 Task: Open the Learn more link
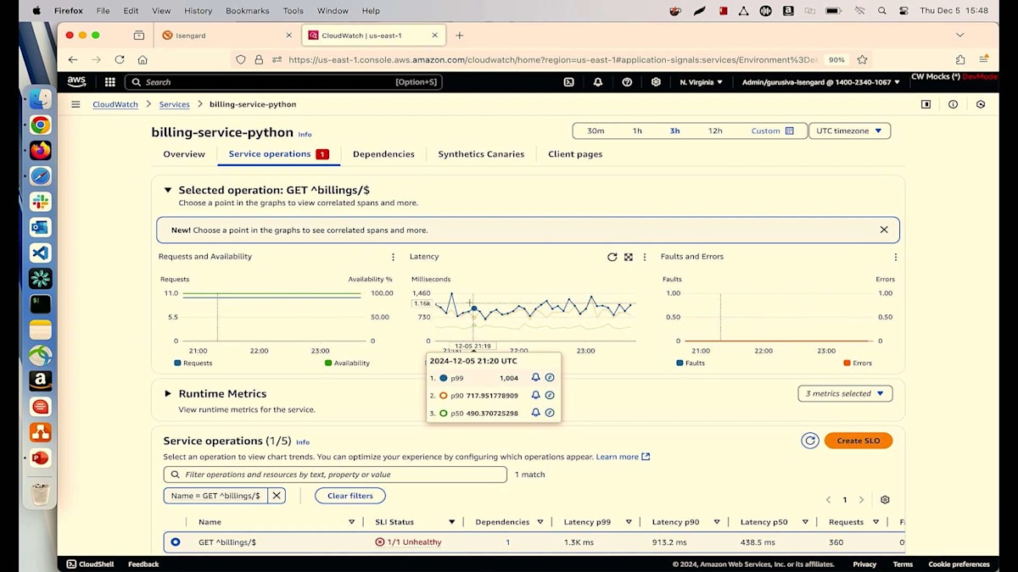(x=623, y=457)
